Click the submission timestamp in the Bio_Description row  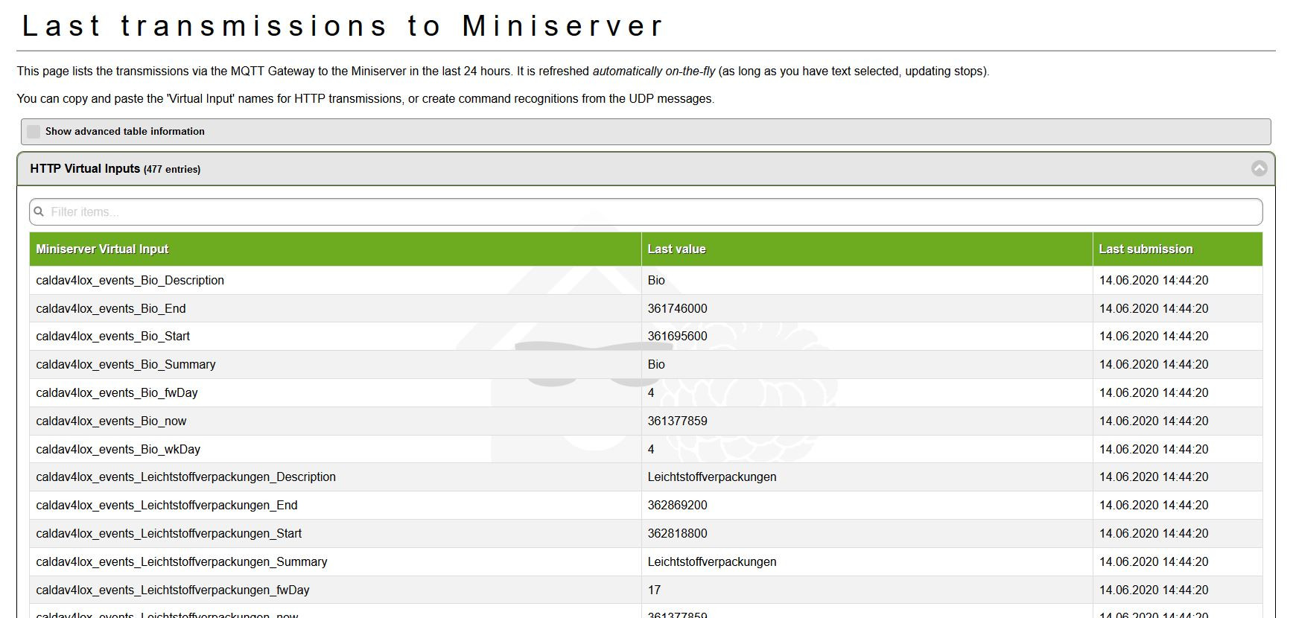point(1154,281)
